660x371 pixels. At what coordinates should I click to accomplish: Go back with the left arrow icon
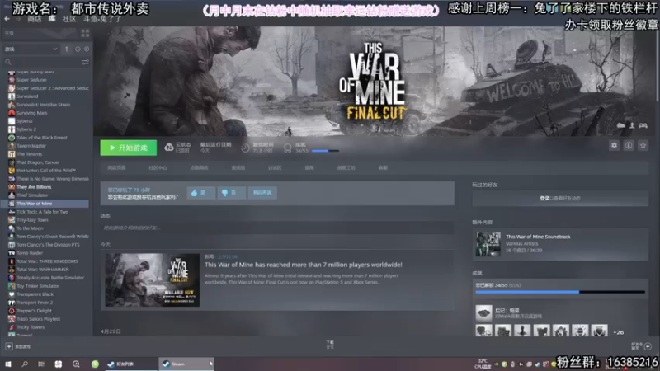coord(7,19)
